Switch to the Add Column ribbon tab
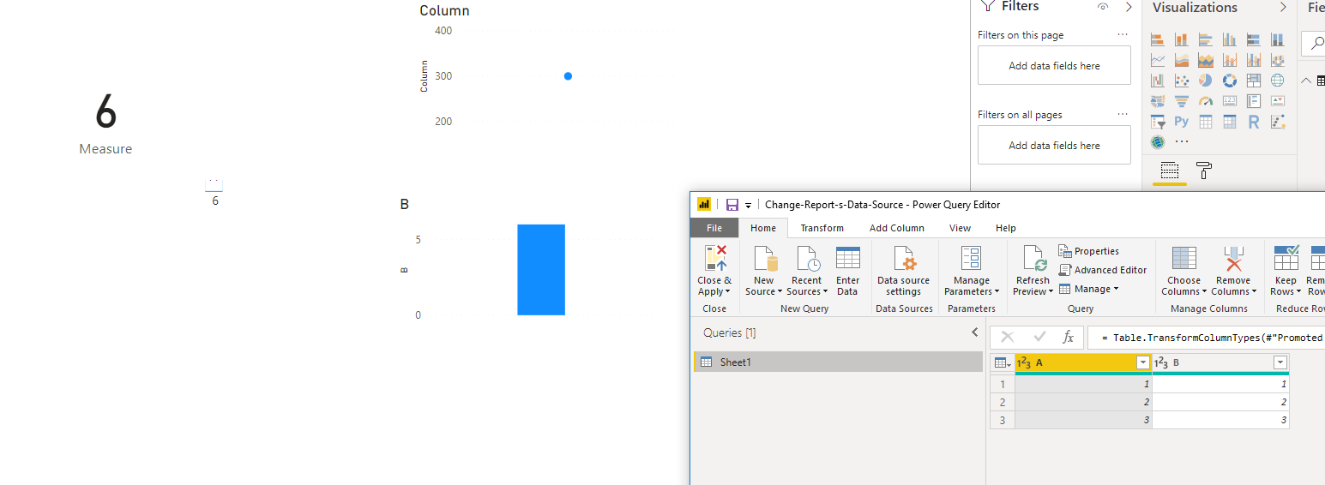 point(896,228)
